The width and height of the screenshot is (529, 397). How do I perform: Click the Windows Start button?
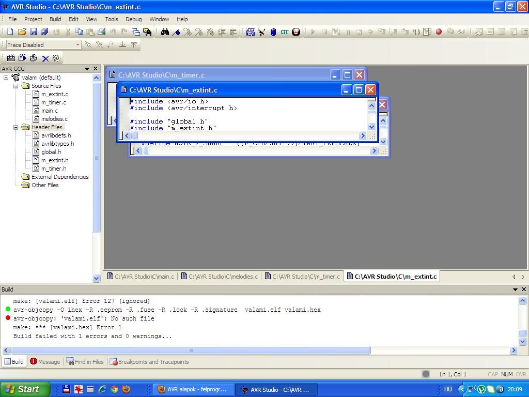(x=25, y=389)
